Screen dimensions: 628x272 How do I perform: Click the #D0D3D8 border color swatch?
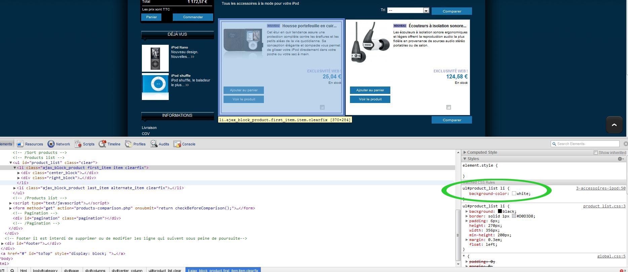tap(514, 216)
